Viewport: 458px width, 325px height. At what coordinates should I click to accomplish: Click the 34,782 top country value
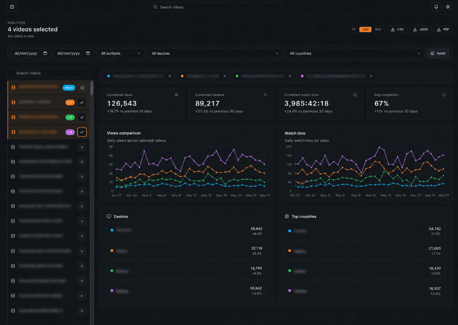[435, 229]
